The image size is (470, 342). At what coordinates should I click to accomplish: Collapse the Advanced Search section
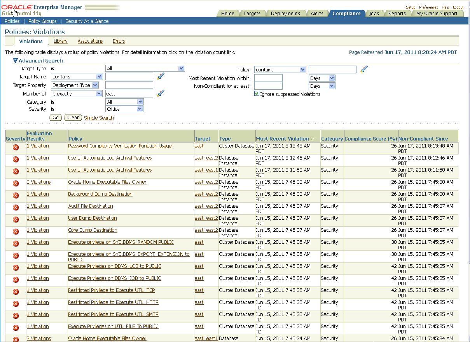coord(15,61)
